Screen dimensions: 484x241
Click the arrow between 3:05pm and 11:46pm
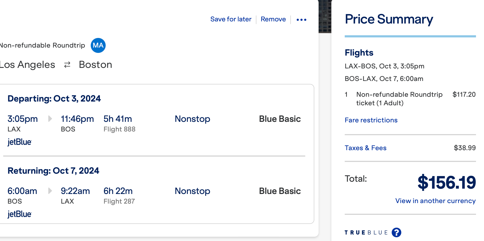50,119
